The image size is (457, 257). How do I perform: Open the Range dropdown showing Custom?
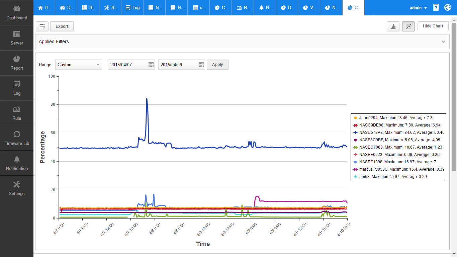[79, 65]
